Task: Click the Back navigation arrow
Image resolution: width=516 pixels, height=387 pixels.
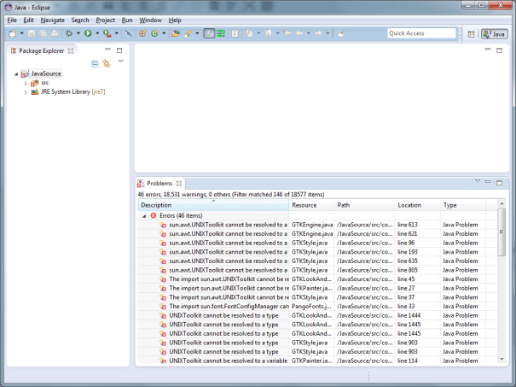Action: click(299, 33)
